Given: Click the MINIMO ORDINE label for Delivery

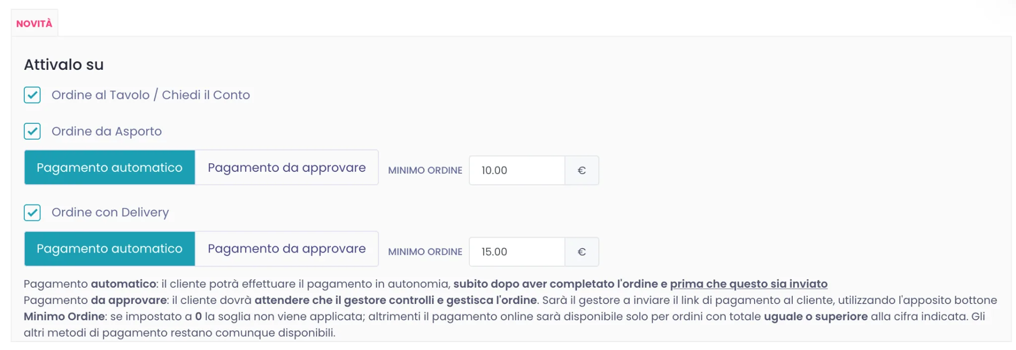Looking at the screenshot, I should click(x=425, y=251).
